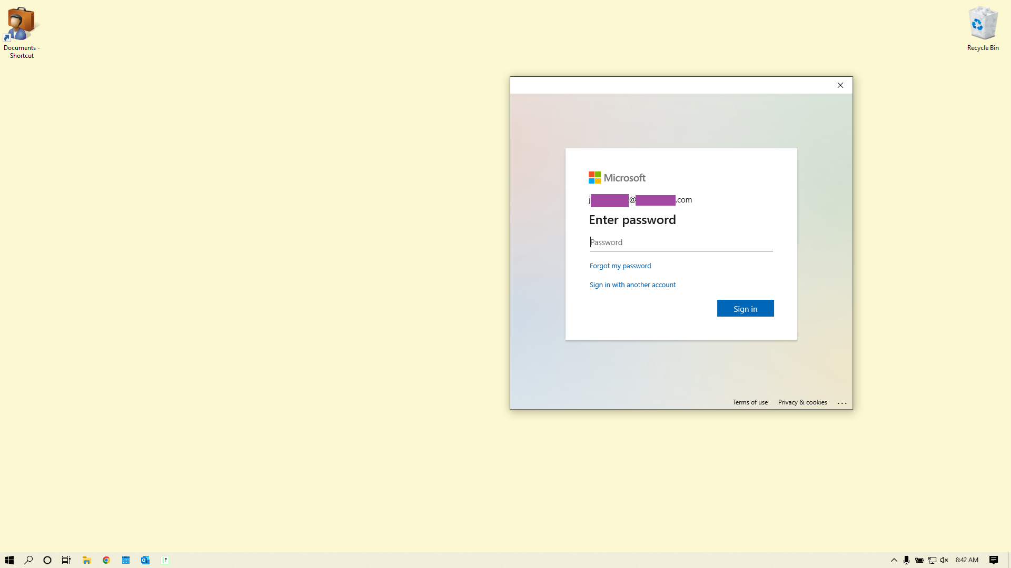Open battery status tray icon
Image resolution: width=1011 pixels, height=568 pixels.
click(919, 560)
